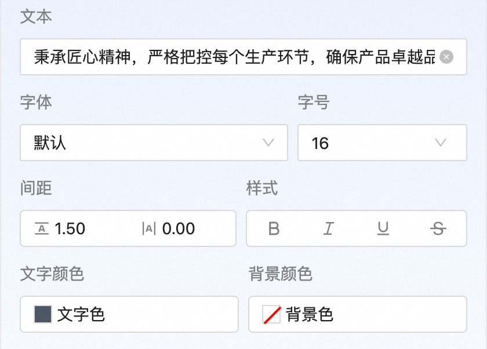This screenshot has height=349, width=487.
Task: Click the letter spacing icon
Action: tap(149, 229)
